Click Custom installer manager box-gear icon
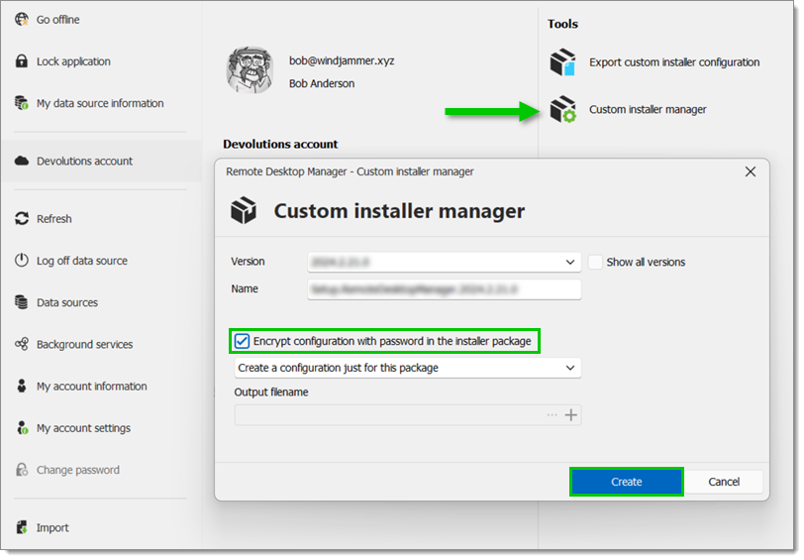 [x=562, y=109]
